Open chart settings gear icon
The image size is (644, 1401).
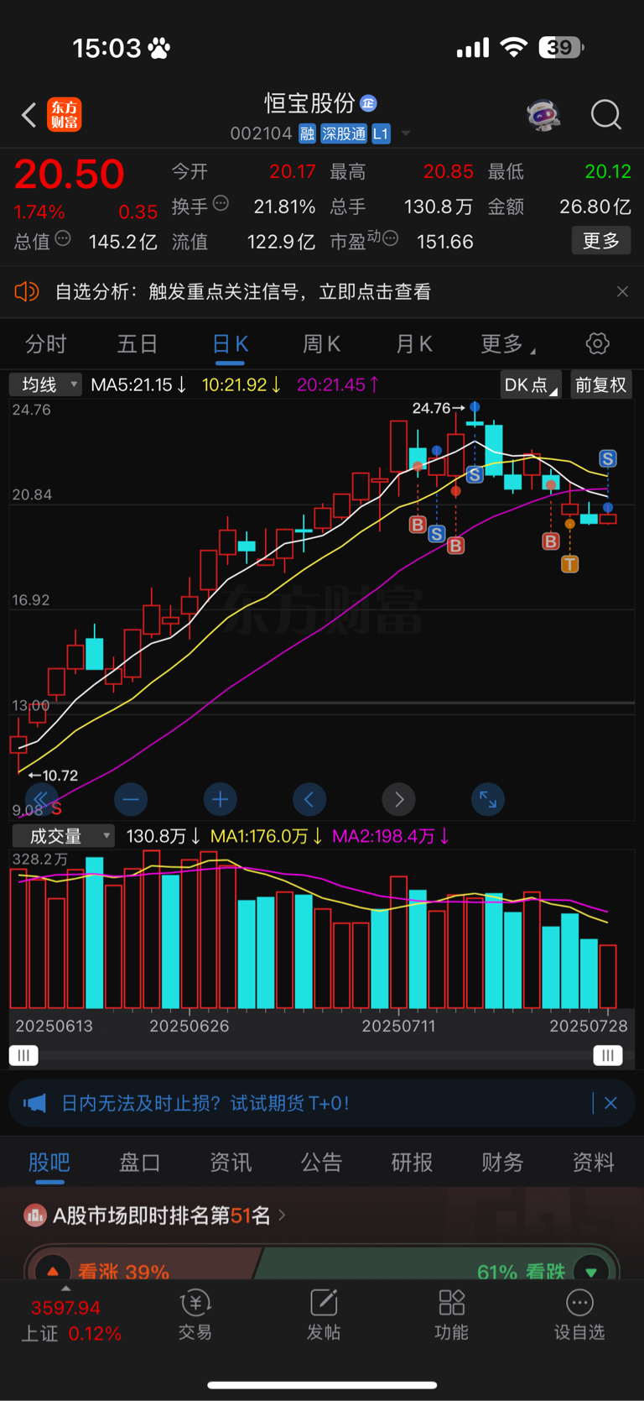[x=597, y=343]
